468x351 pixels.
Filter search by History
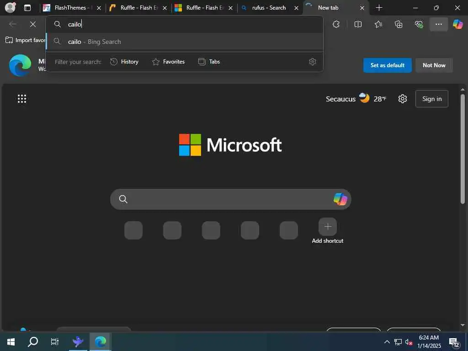[x=124, y=62]
